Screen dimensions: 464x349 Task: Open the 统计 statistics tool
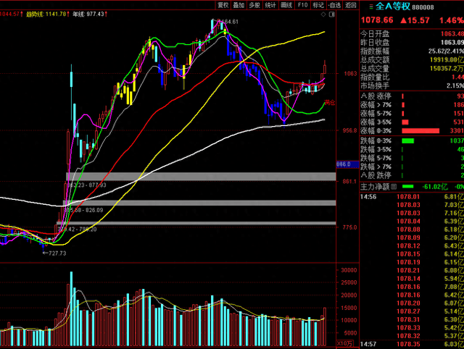click(x=270, y=5)
